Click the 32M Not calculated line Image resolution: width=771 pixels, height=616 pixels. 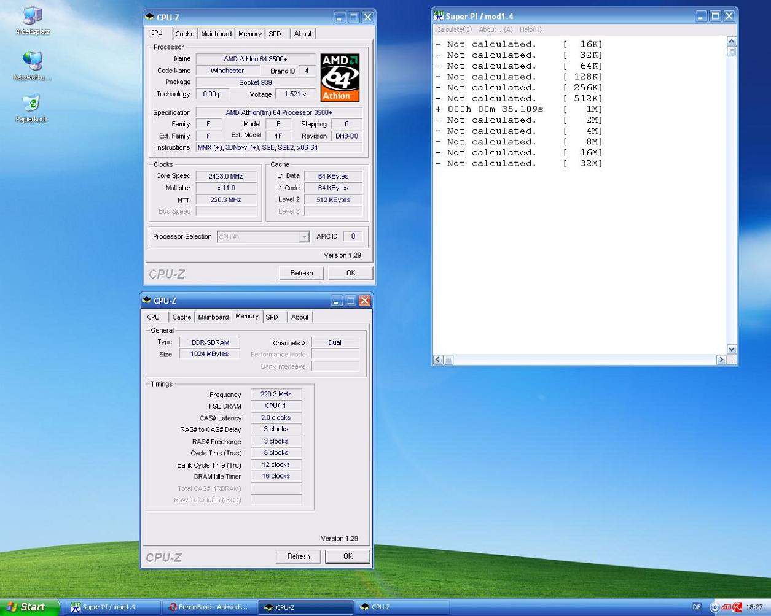[519, 163]
